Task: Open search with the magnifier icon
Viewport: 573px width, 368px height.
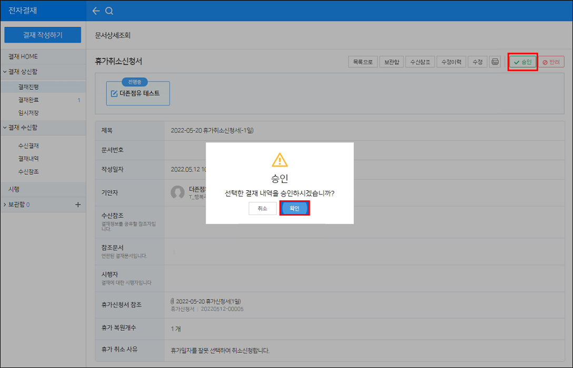Action: pos(109,11)
